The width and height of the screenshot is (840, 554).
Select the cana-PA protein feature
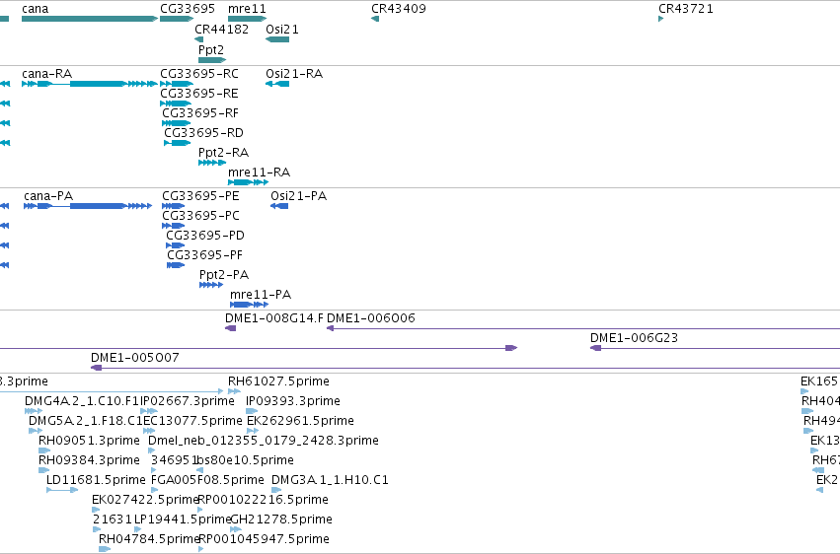(88, 206)
